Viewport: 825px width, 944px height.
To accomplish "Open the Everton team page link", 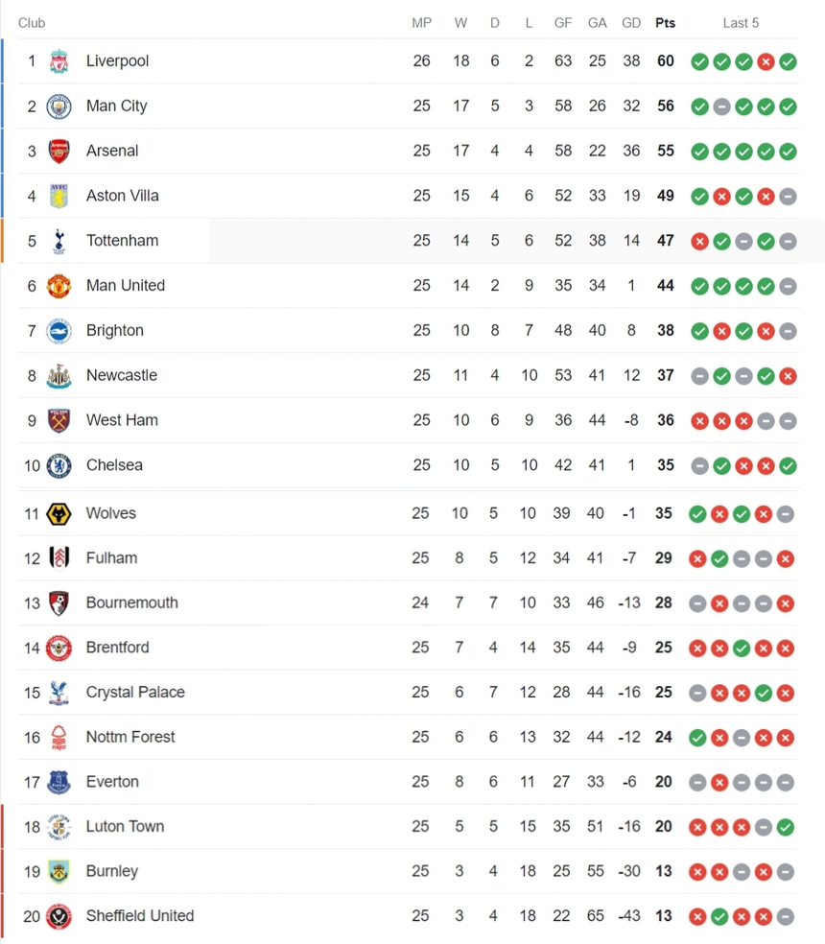I will (x=112, y=782).
